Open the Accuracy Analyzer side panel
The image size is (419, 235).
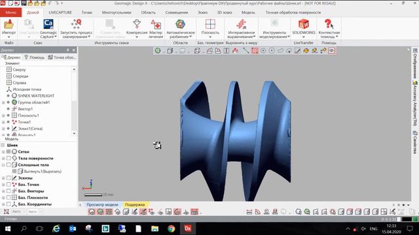[x=415, y=103]
